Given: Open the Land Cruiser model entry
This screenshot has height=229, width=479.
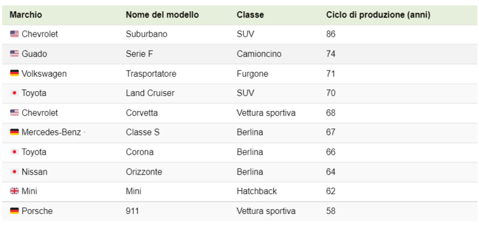Looking at the screenshot, I should [150, 93].
